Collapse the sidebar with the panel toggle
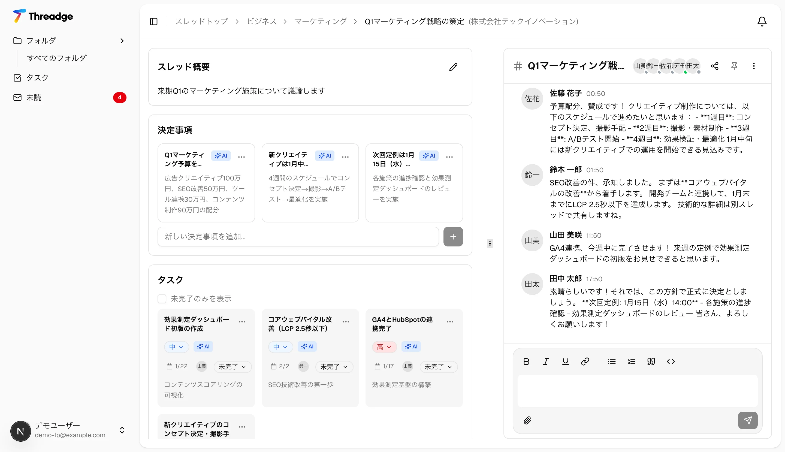785x452 pixels. pyautogui.click(x=153, y=22)
